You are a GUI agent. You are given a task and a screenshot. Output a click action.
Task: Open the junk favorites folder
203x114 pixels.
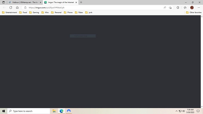89,12
